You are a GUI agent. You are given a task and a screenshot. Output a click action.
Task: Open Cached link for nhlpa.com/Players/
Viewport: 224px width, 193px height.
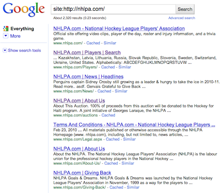[x=108, y=67]
